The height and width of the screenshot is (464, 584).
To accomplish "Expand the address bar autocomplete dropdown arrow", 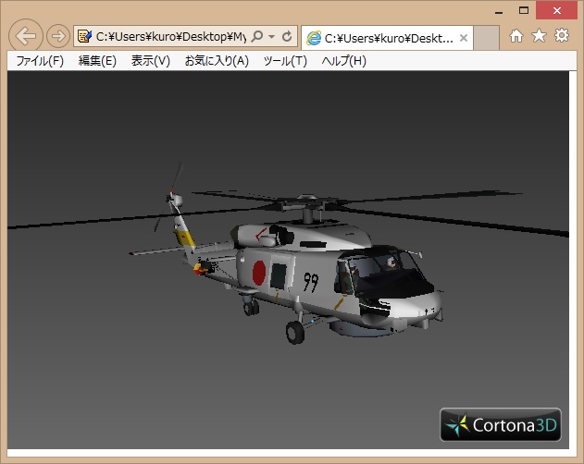I will coord(271,37).
